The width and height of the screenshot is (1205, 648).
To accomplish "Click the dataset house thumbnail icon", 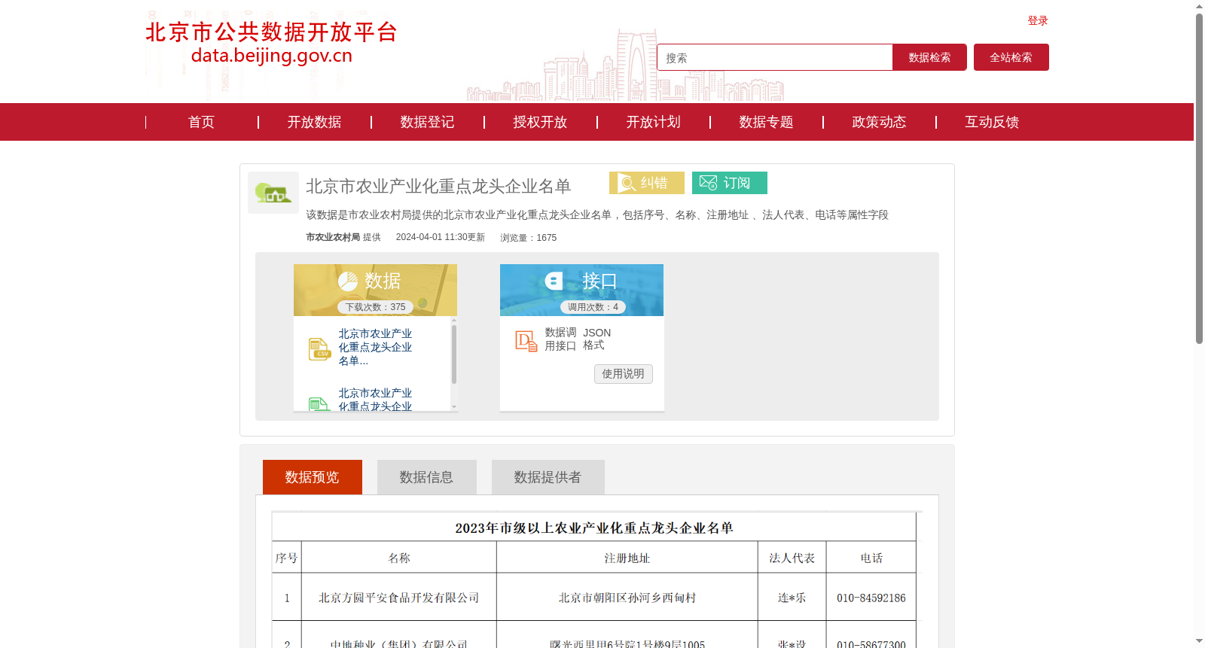I will 273,193.
